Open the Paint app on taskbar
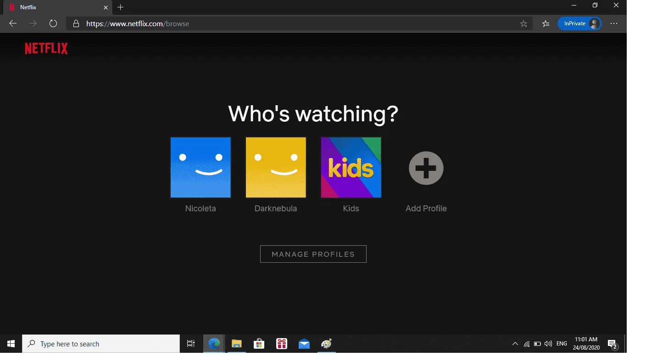The height and width of the screenshot is (362, 646). 326,344
